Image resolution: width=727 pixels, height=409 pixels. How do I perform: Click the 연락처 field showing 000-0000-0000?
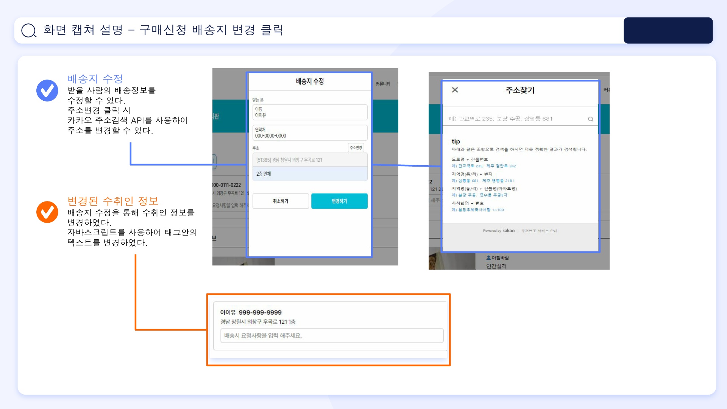click(310, 133)
